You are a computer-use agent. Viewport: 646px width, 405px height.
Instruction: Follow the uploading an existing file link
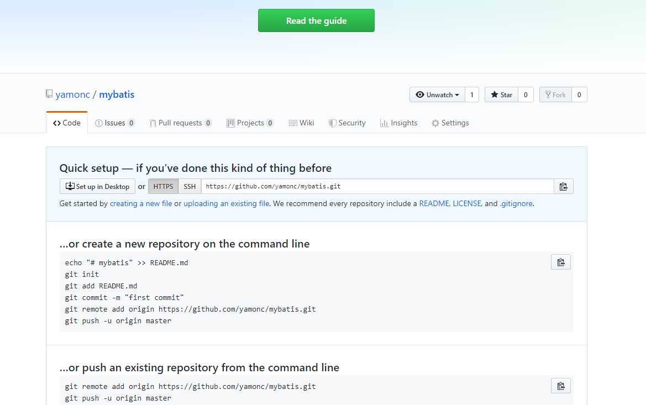pos(226,203)
